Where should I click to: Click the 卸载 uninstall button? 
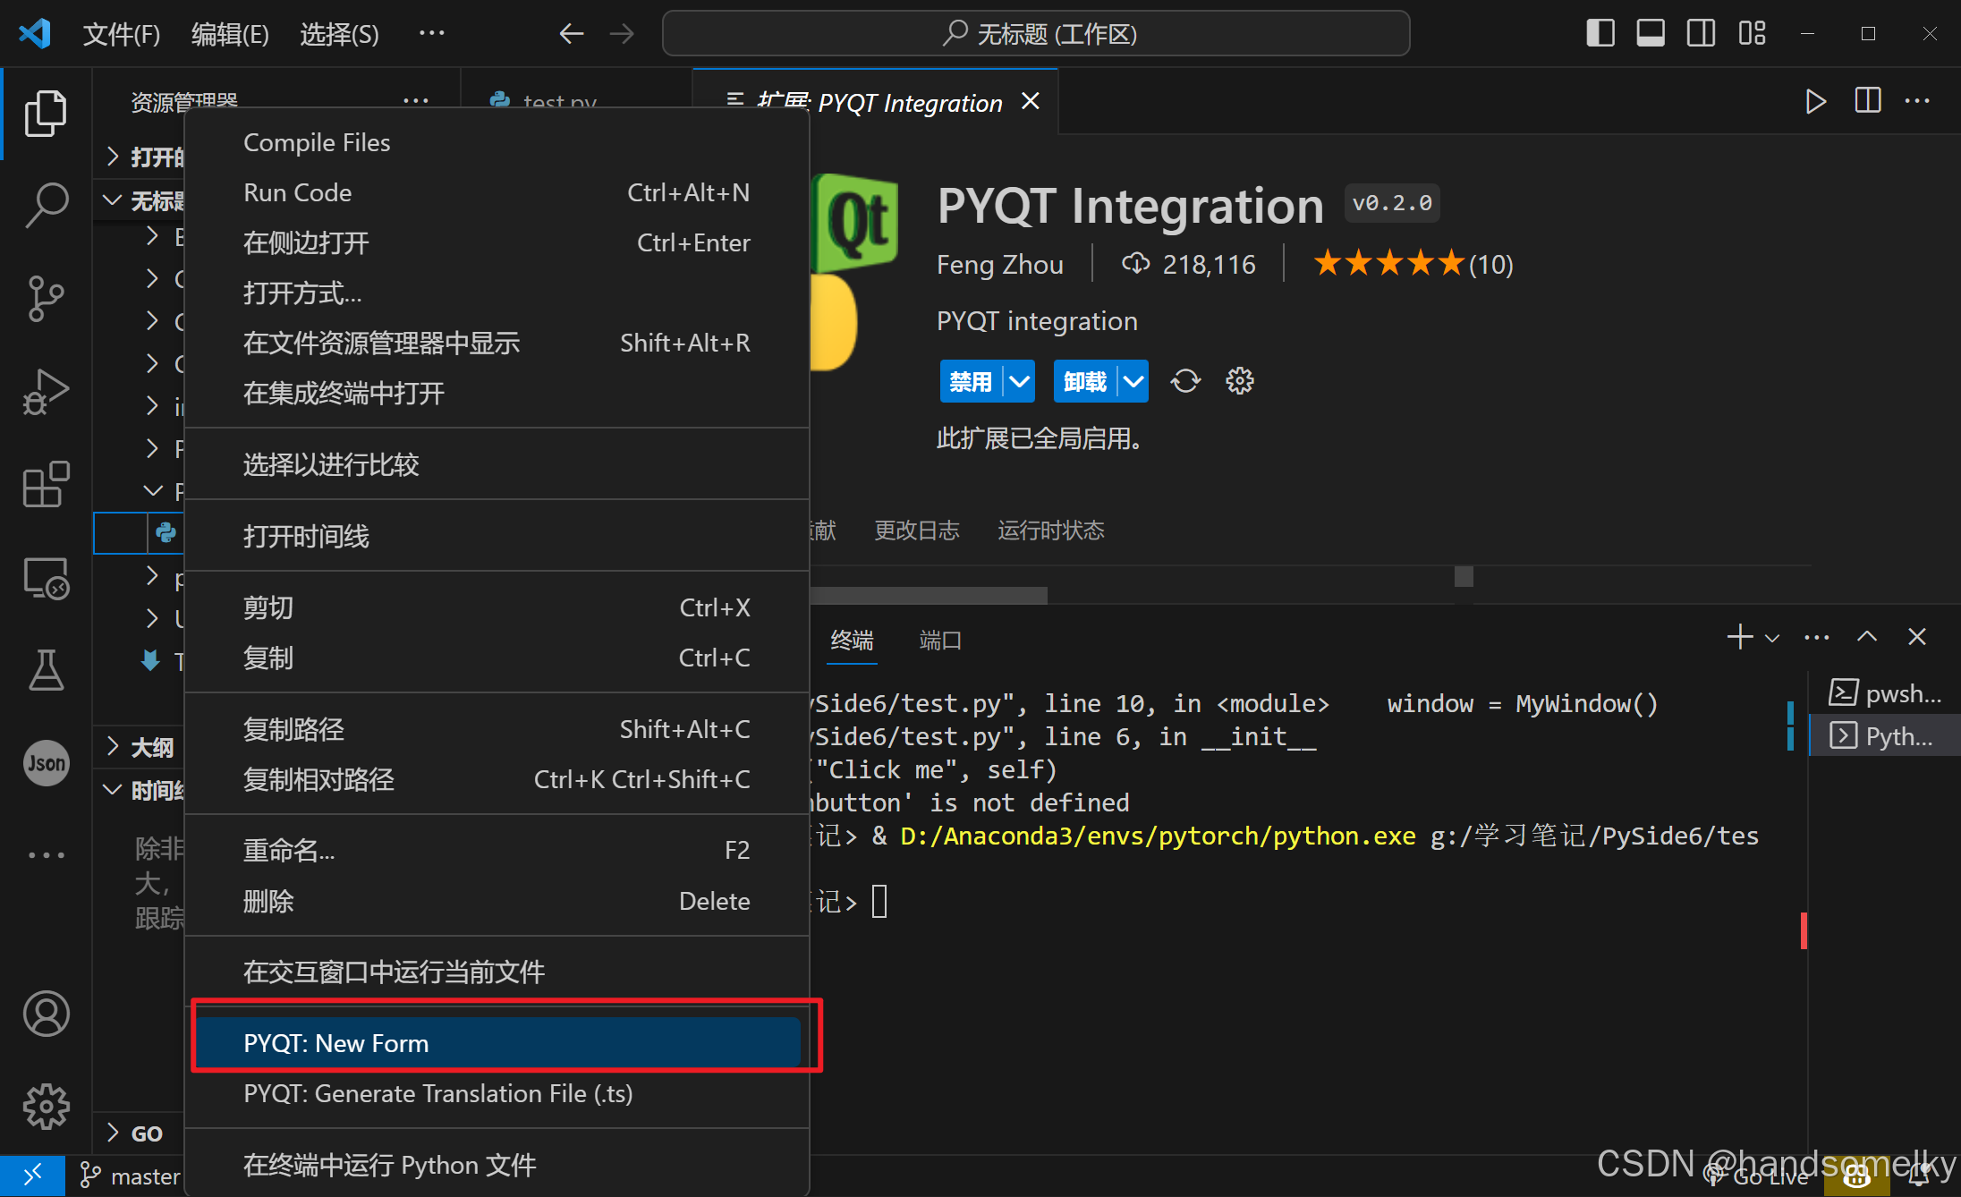pos(1084,382)
